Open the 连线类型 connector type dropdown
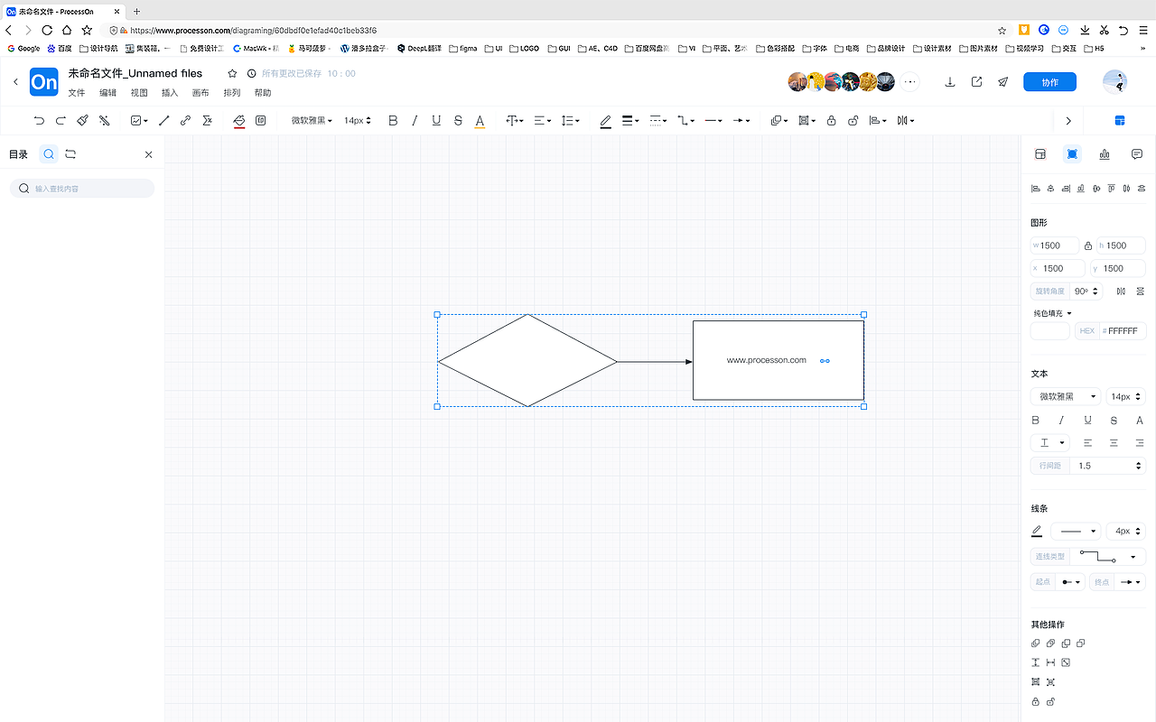Image resolution: width=1156 pixels, height=722 pixels. (x=1088, y=557)
